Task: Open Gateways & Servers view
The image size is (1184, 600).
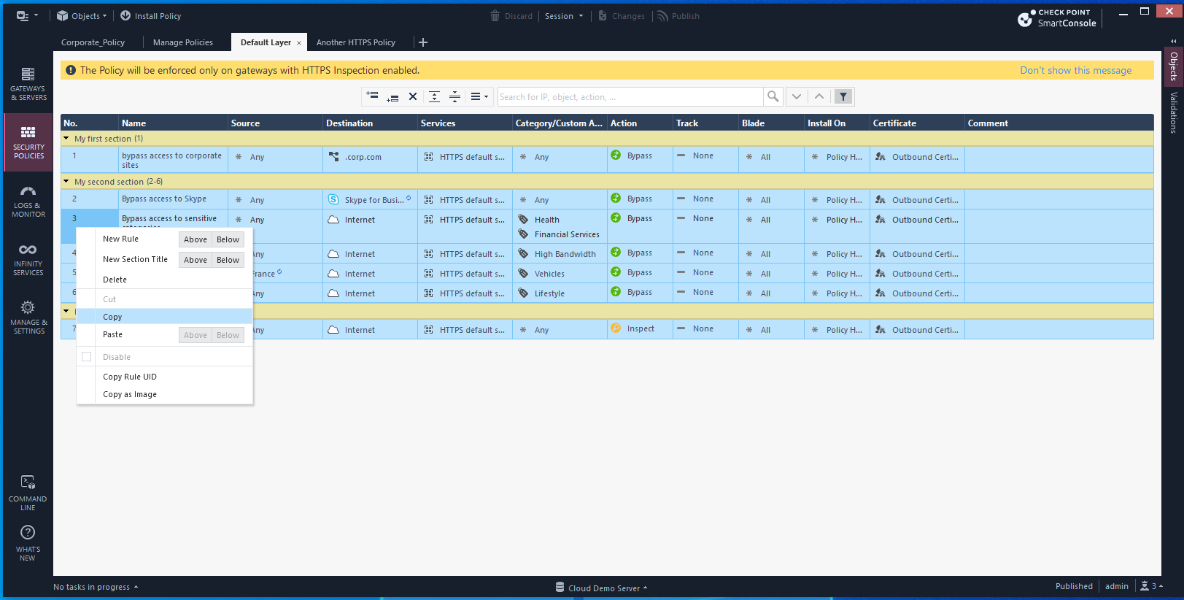Action: point(28,83)
